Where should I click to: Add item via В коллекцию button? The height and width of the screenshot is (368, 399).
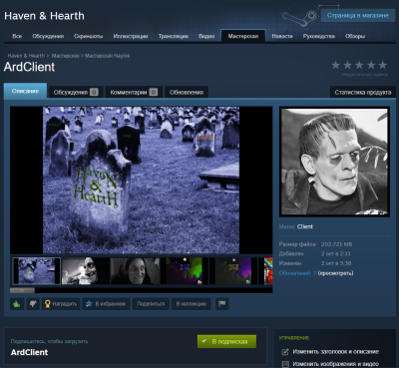192,303
